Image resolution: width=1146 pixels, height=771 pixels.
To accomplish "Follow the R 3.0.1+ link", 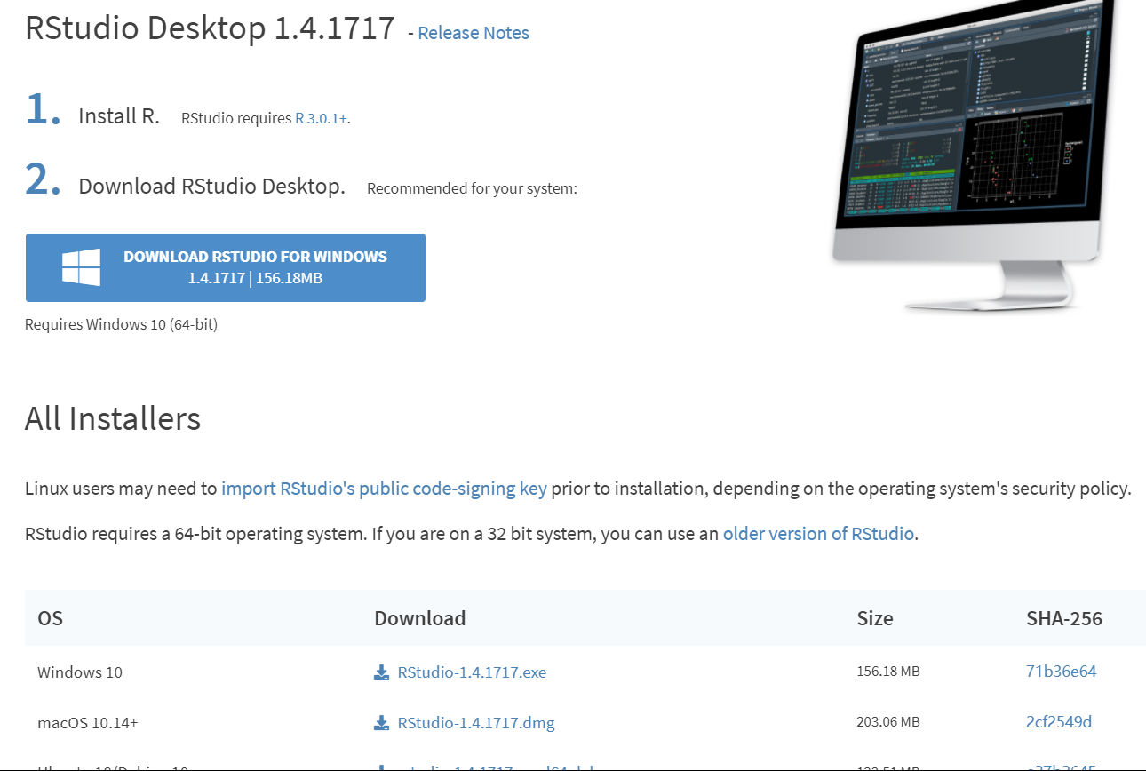I will [x=321, y=118].
